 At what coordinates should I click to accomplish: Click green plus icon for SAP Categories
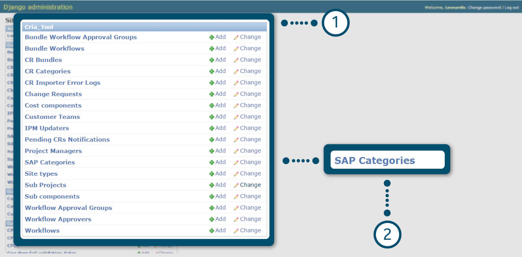point(212,162)
